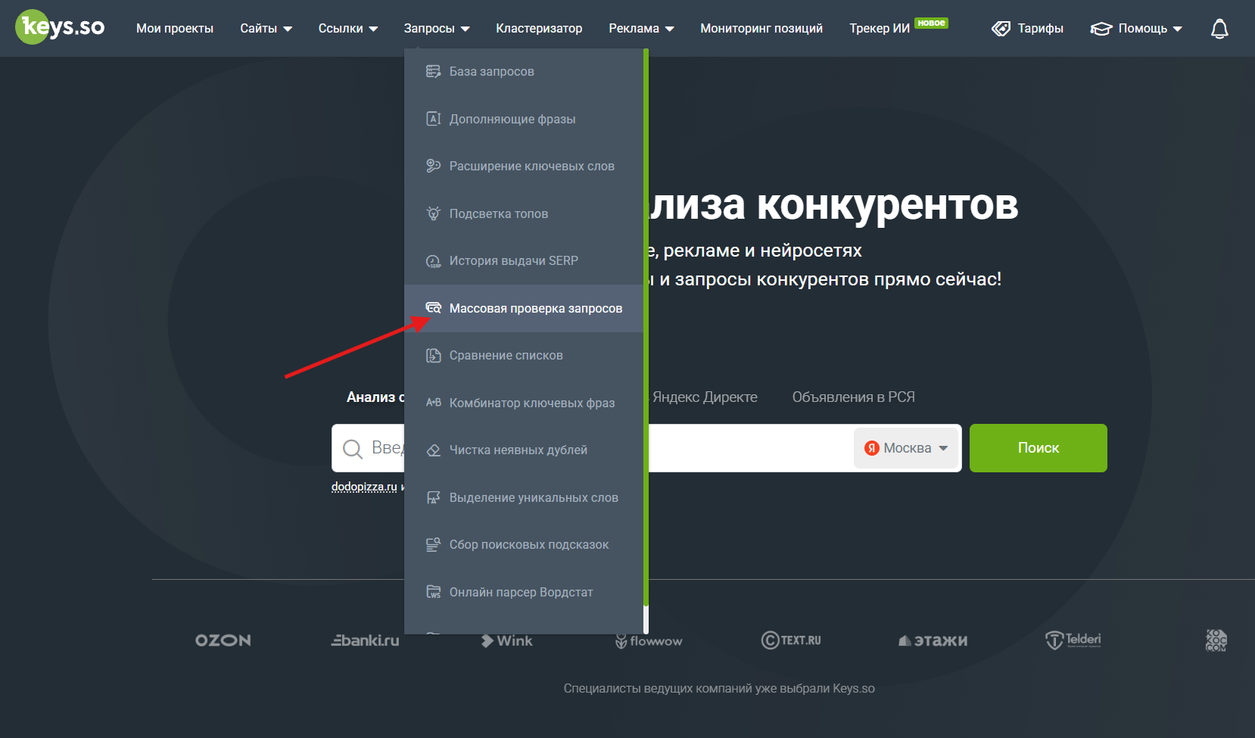1255x738 pixels.
Task: Click the dodopizza.ru example link
Action: click(364, 487)
